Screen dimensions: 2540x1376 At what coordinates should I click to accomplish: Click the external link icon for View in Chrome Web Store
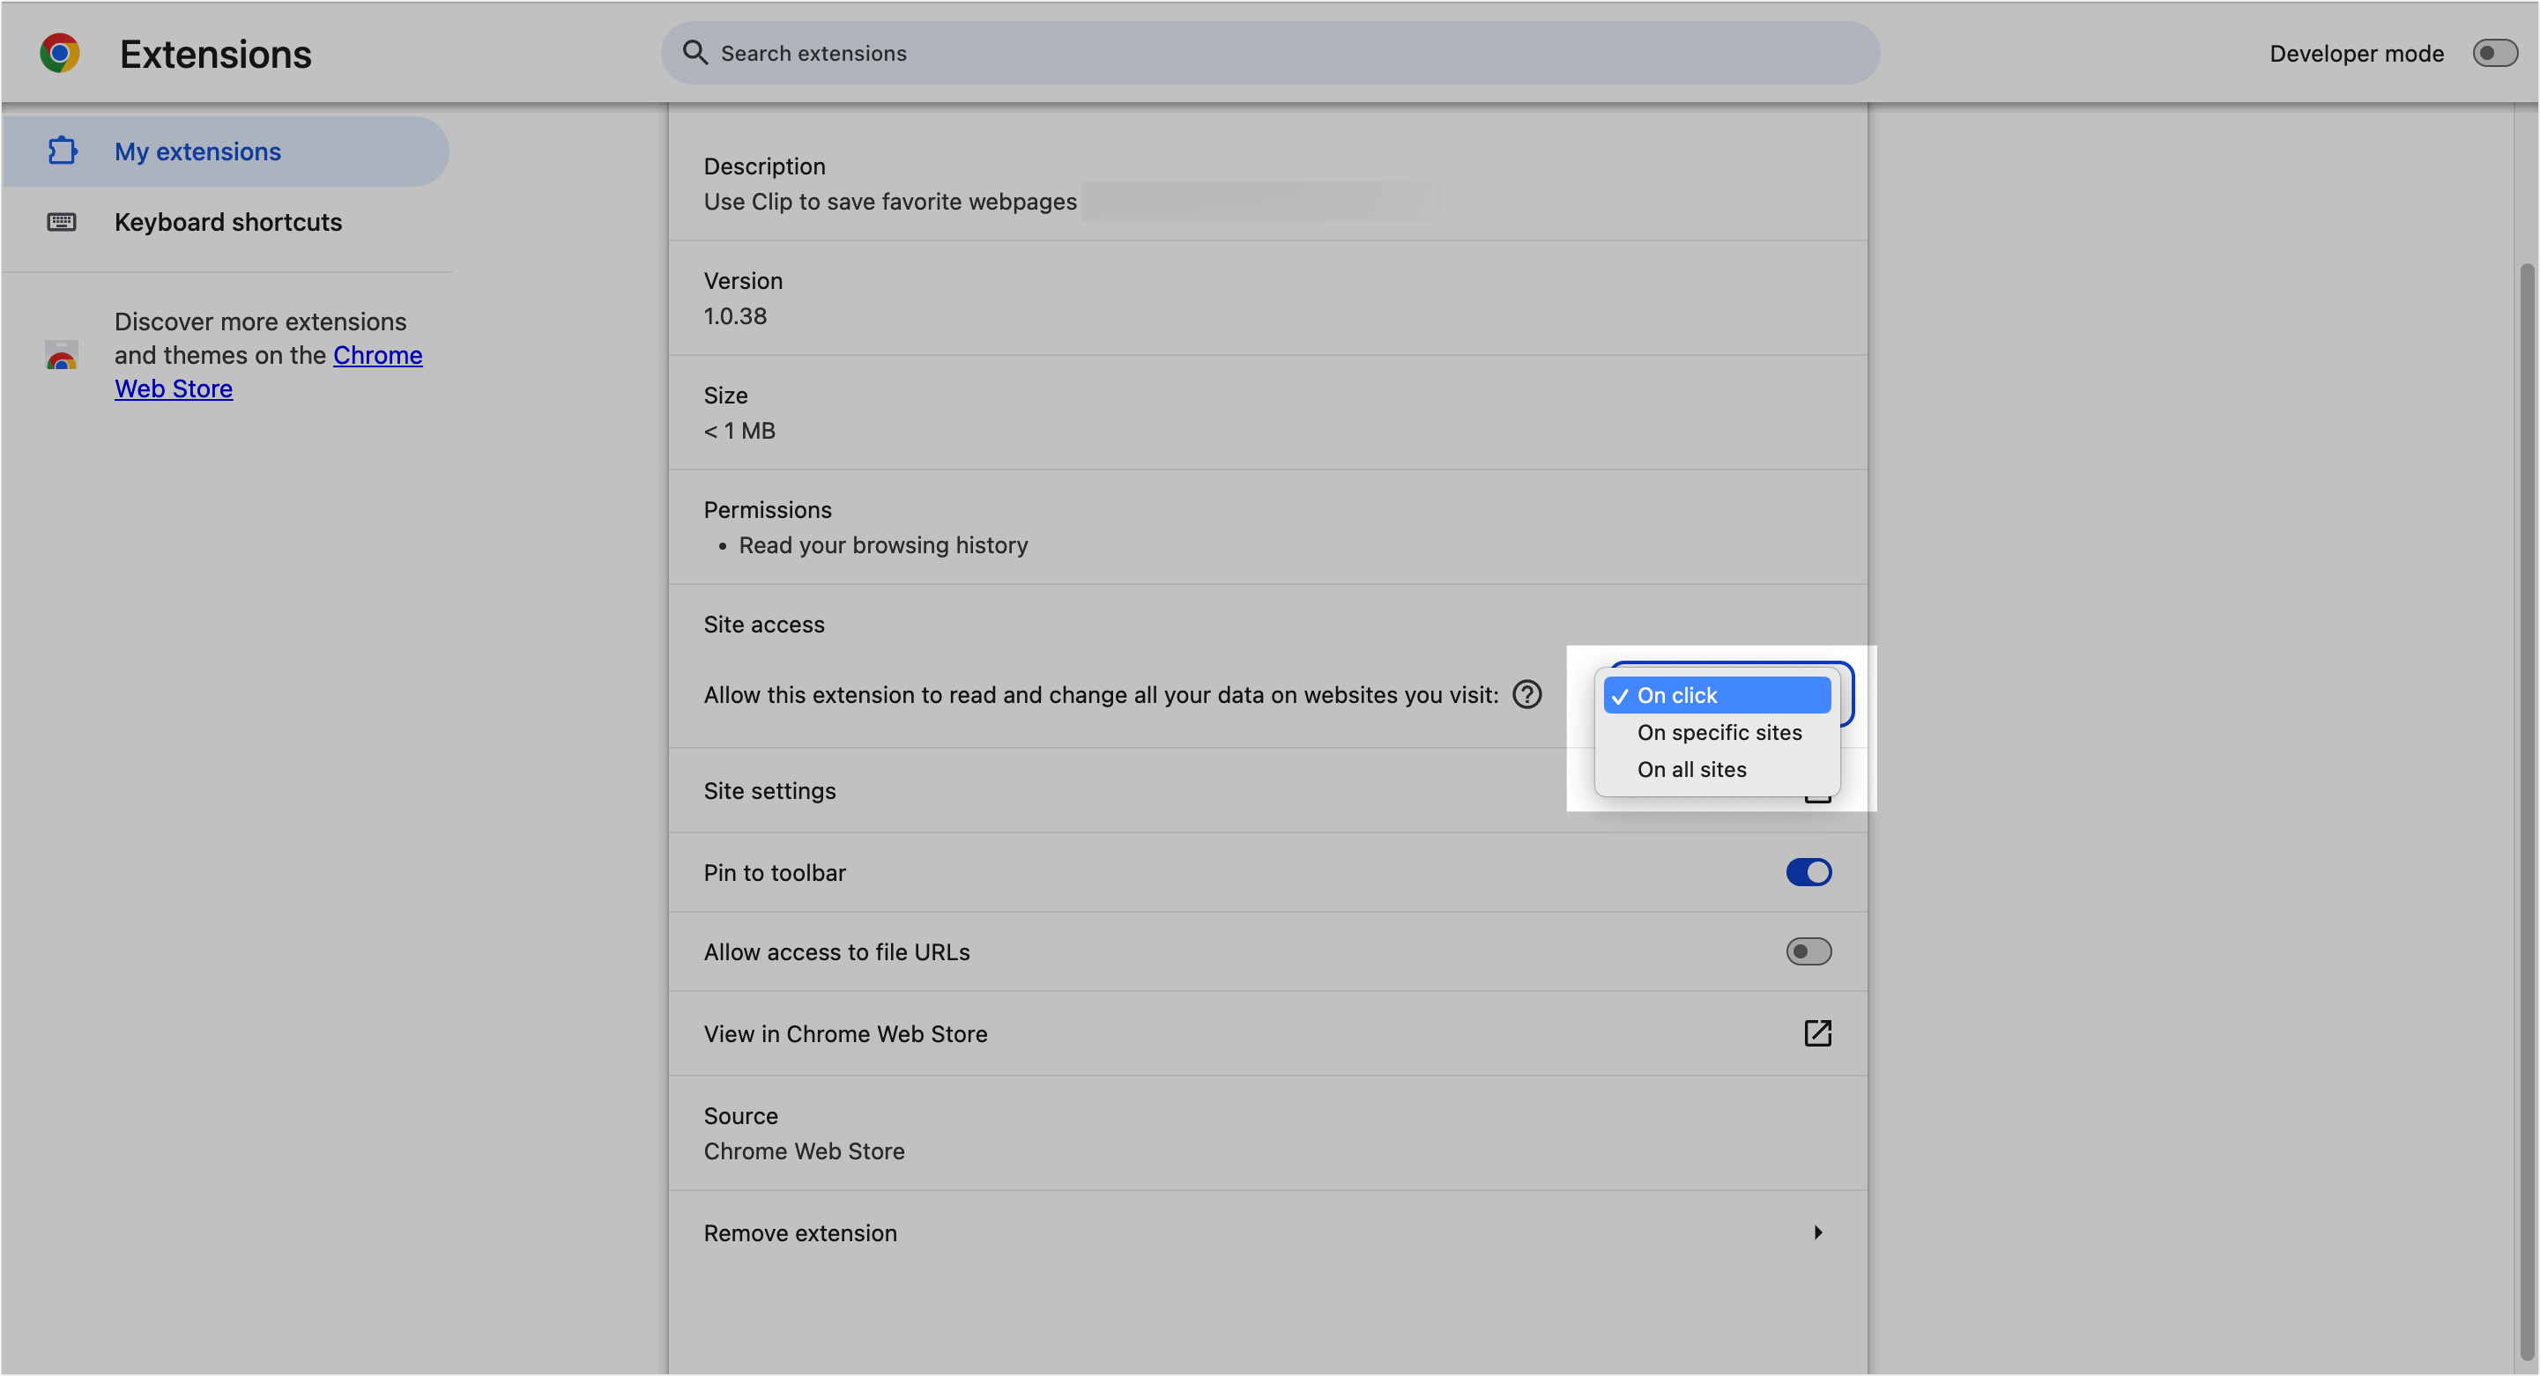(1817, 1033)
